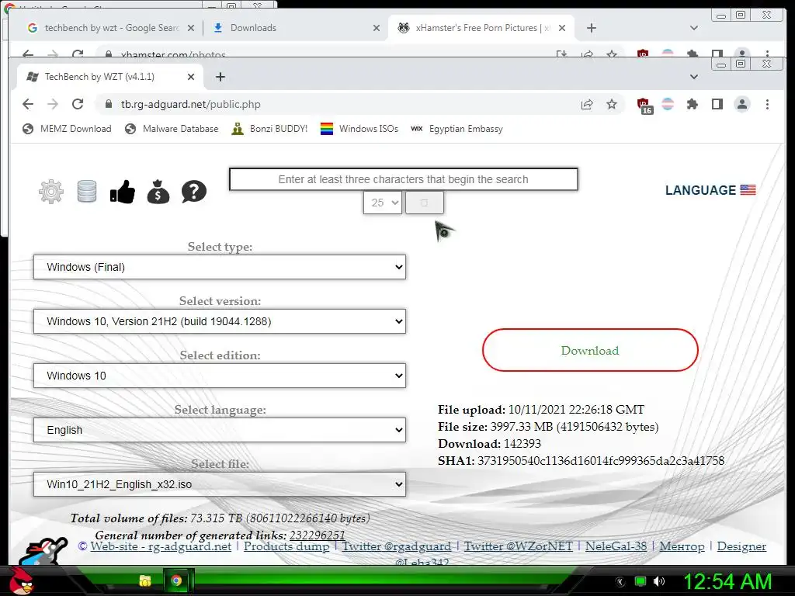Screen dimensions: 795x596
Task: Open Extensions puzzle icon in TechBench window
Action: click(692, 104)
